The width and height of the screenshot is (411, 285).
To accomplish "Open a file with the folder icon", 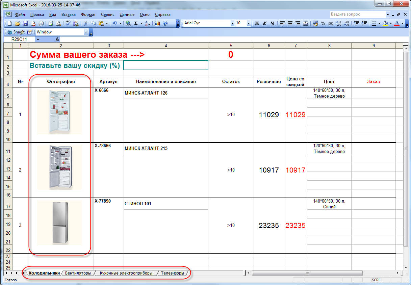I will coord(17,23).
